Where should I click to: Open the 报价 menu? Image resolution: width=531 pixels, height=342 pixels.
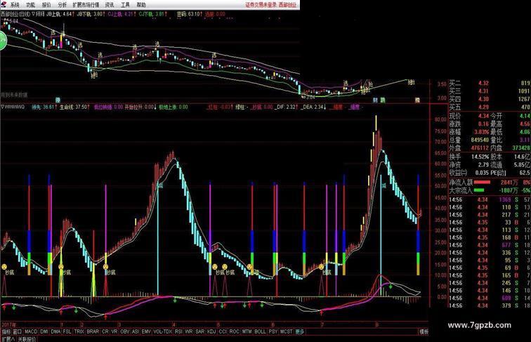46,5
